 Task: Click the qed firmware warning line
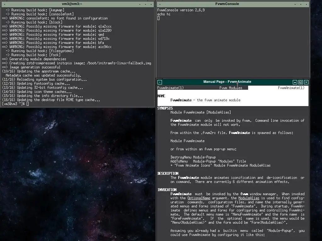(53, 35)
